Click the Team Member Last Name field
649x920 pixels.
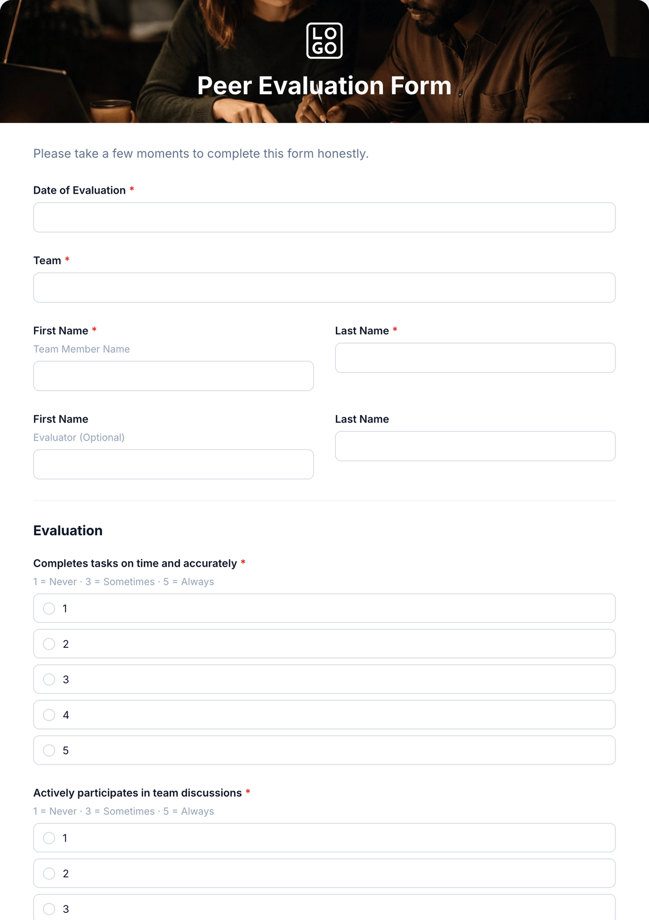tap(475, 358)
